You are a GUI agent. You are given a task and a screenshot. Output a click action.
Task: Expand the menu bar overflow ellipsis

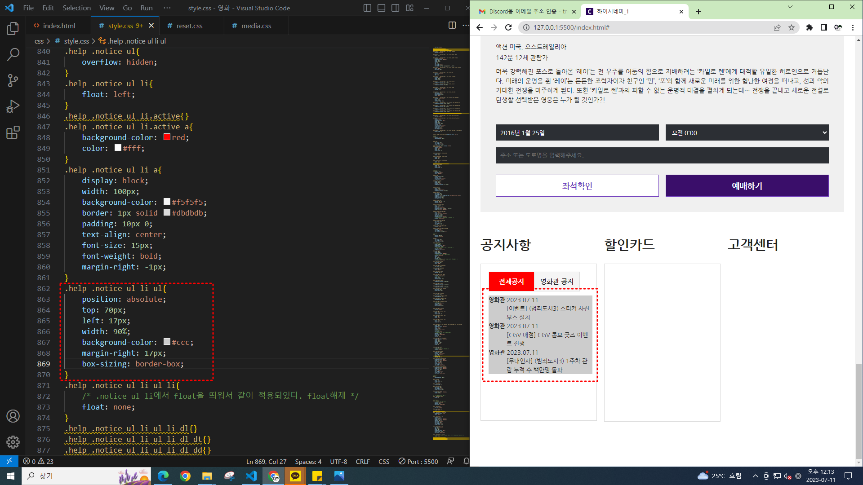point(167,8)
